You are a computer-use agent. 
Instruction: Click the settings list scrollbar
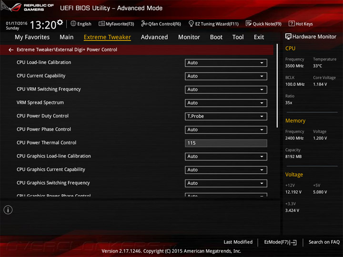pyautogui.click(x=277, y=86)
